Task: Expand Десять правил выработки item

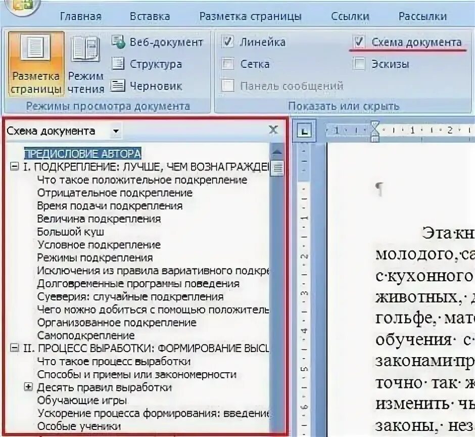Action: pyautogui.click(x=28, y=387)
